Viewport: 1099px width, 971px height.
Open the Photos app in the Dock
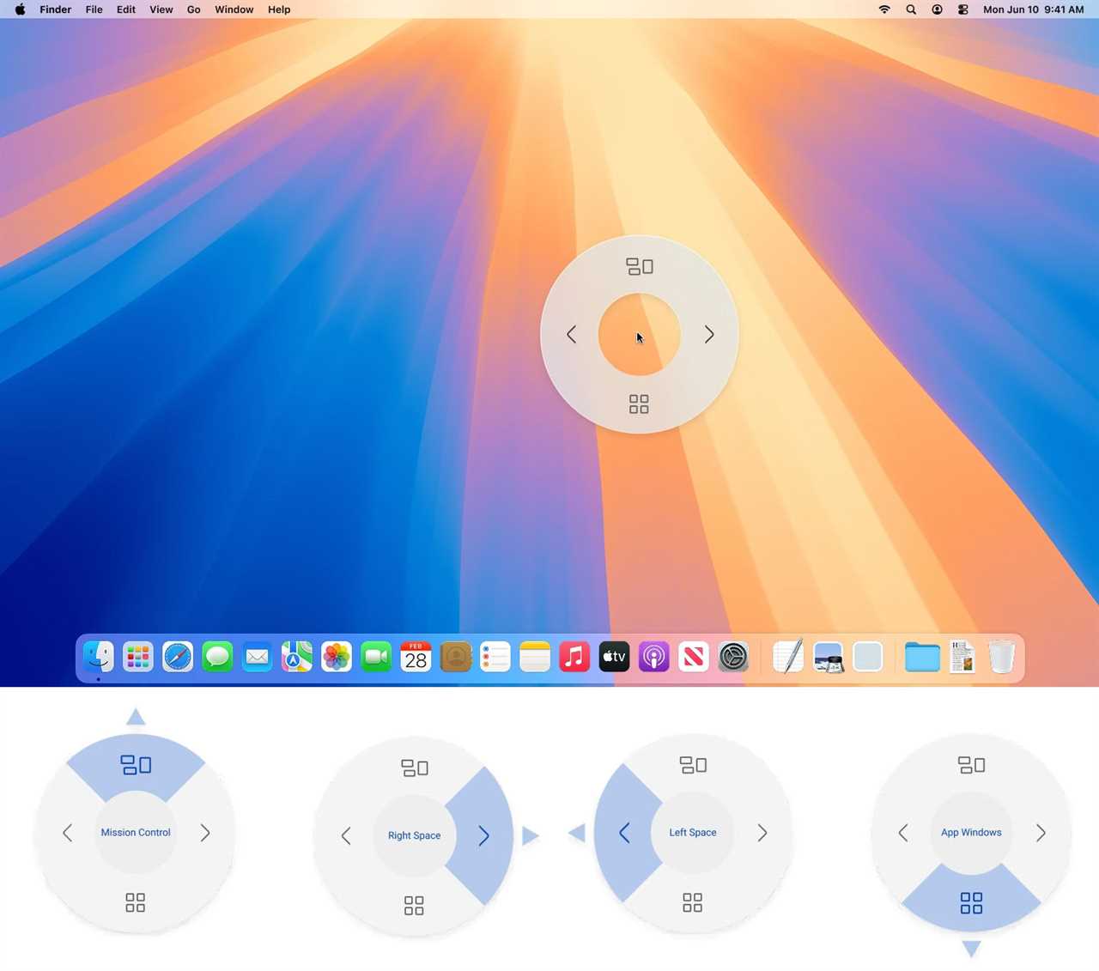(337, 658)
